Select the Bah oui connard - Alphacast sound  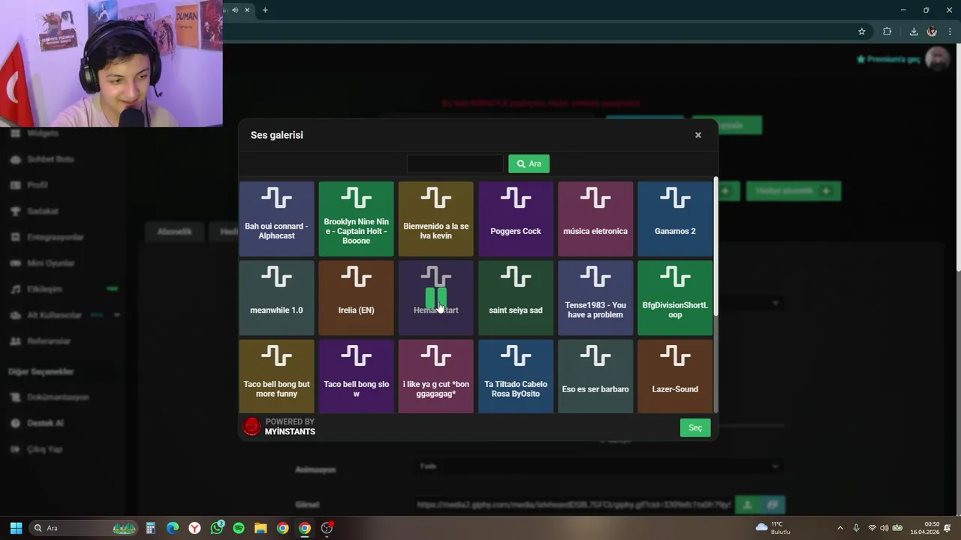pos(276,219)
